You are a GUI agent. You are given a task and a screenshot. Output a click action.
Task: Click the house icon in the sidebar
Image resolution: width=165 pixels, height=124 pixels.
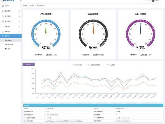[x=3, y=6]
